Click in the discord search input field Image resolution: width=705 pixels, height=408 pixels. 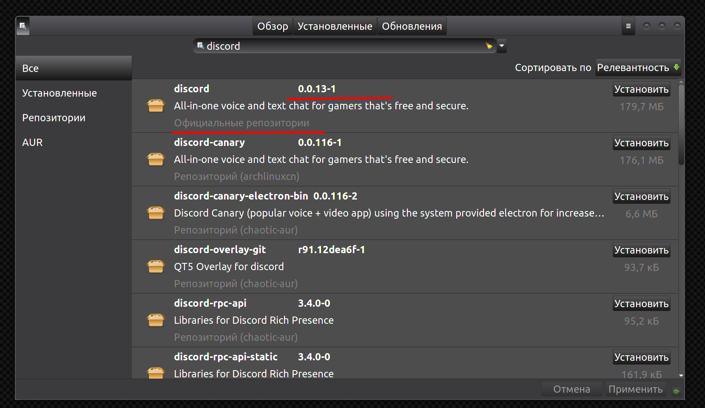(x=344, y=46)
